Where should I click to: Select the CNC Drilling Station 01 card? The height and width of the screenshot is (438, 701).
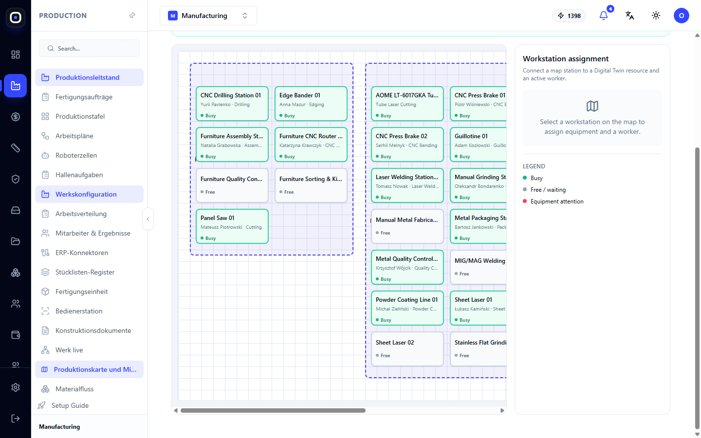coord(232,104)
